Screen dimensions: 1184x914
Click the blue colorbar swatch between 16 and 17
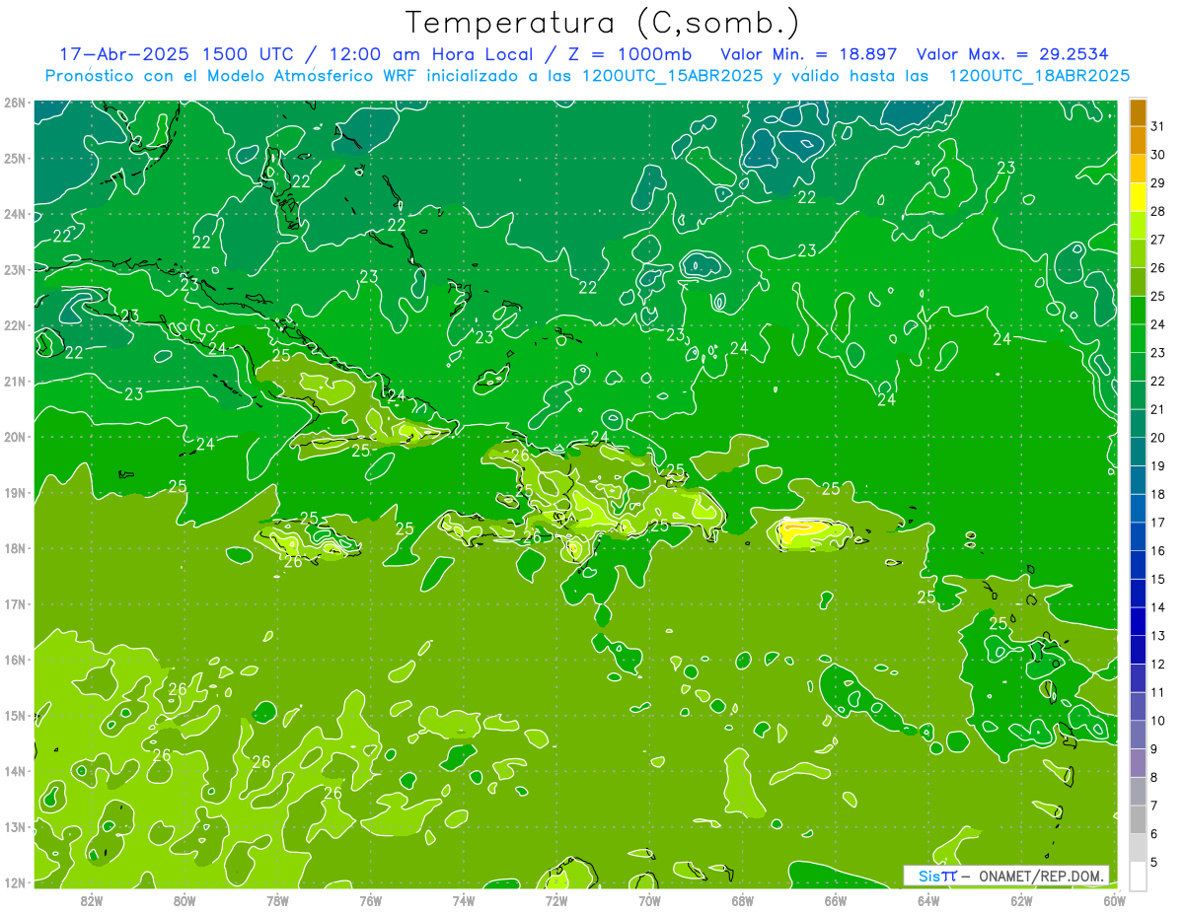coord(1138,536)
